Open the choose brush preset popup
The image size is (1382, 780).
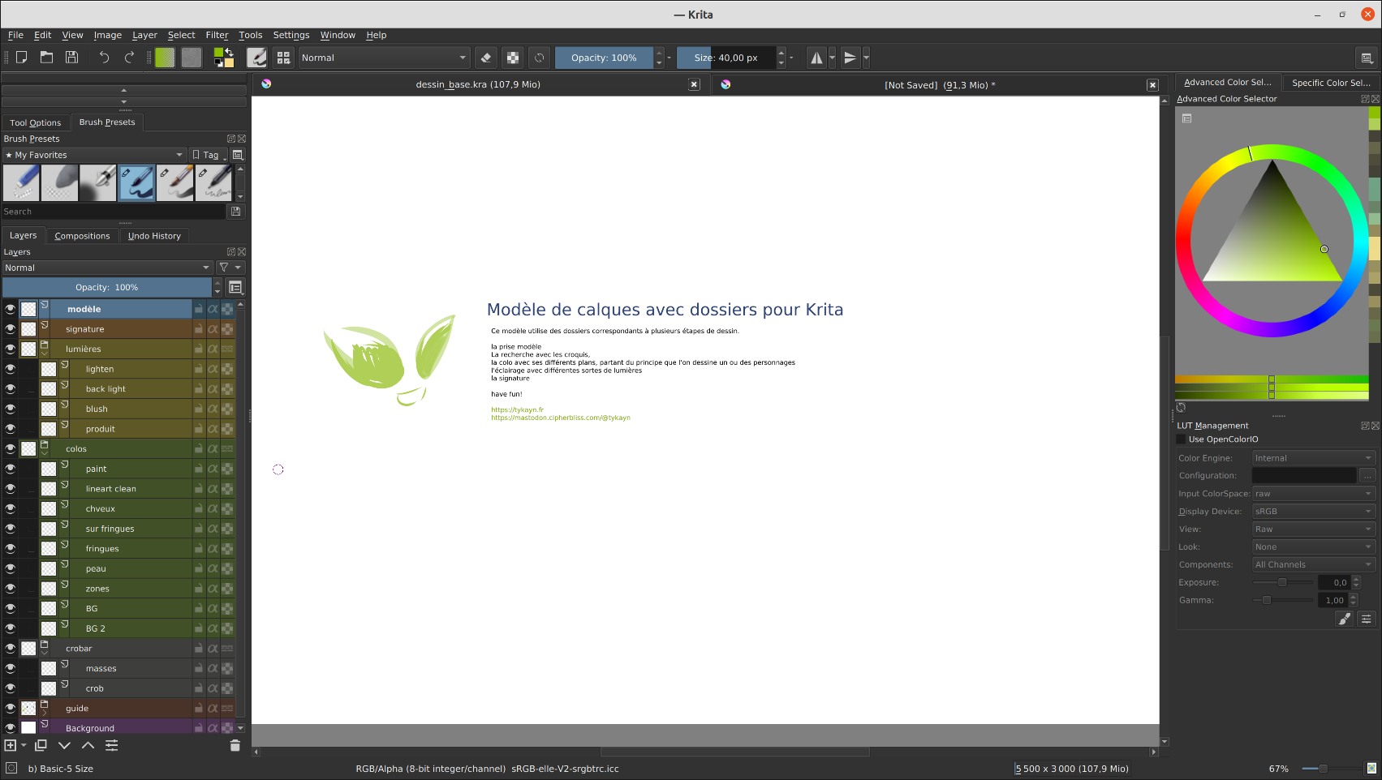[x=283, y=58]
